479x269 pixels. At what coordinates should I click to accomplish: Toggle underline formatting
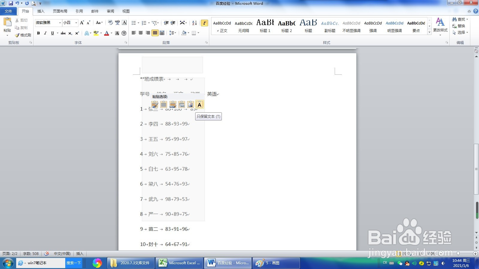tap(52, 33)
